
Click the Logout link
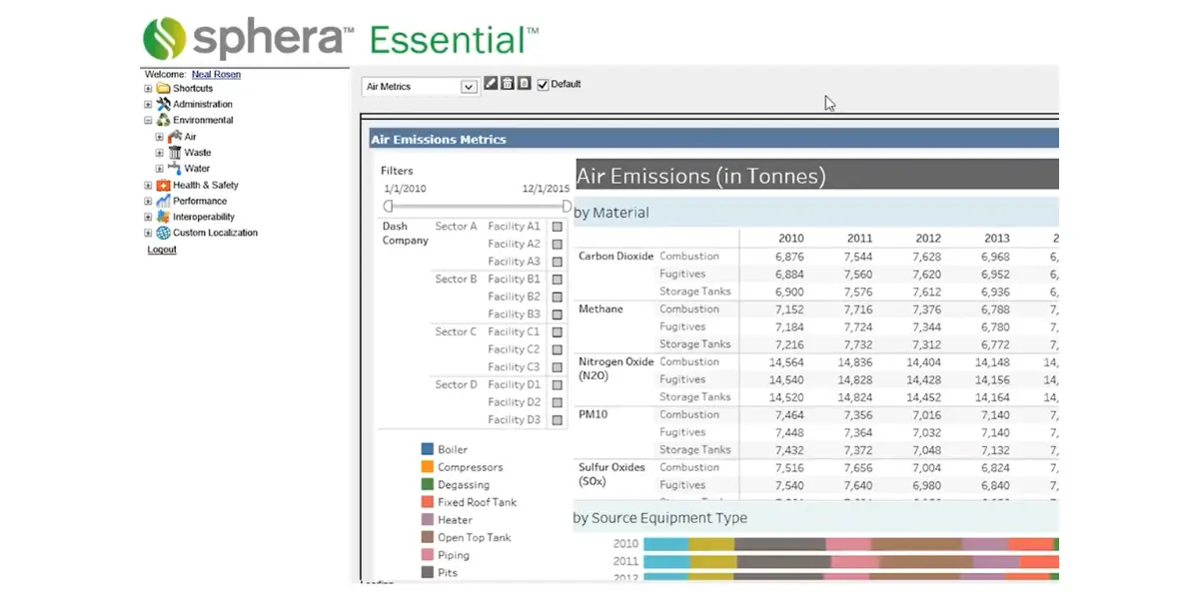(x=162, y=250)
